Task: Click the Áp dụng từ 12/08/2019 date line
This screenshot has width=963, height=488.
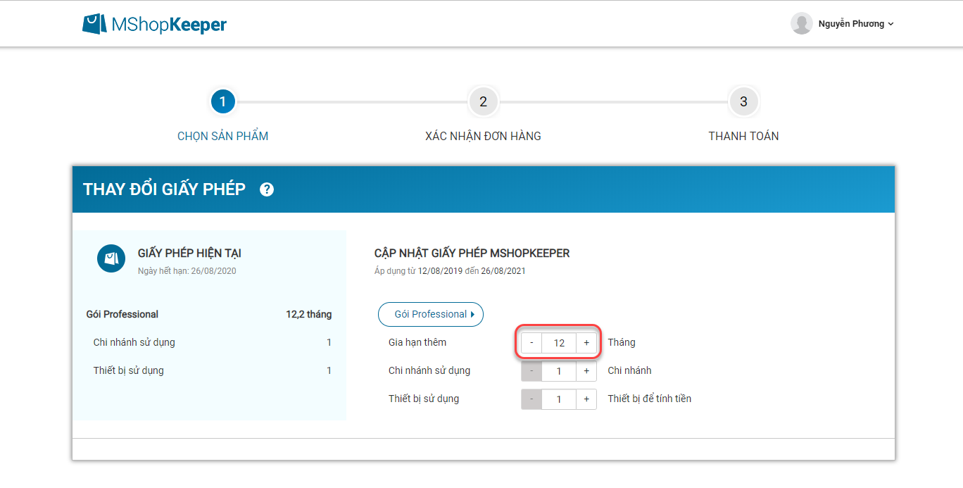Action: click(450, 270)
